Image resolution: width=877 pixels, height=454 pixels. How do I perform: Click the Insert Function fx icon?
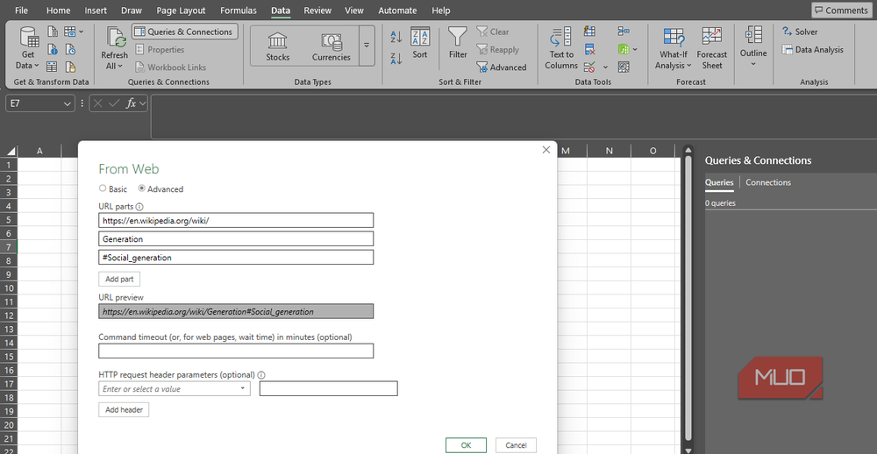pos(132,103)
